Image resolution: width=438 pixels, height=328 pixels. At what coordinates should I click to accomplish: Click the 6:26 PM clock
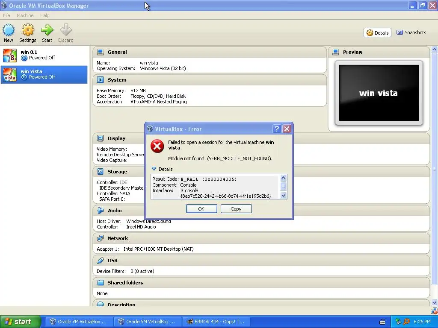pyautogui.click(x=422, y=322)
